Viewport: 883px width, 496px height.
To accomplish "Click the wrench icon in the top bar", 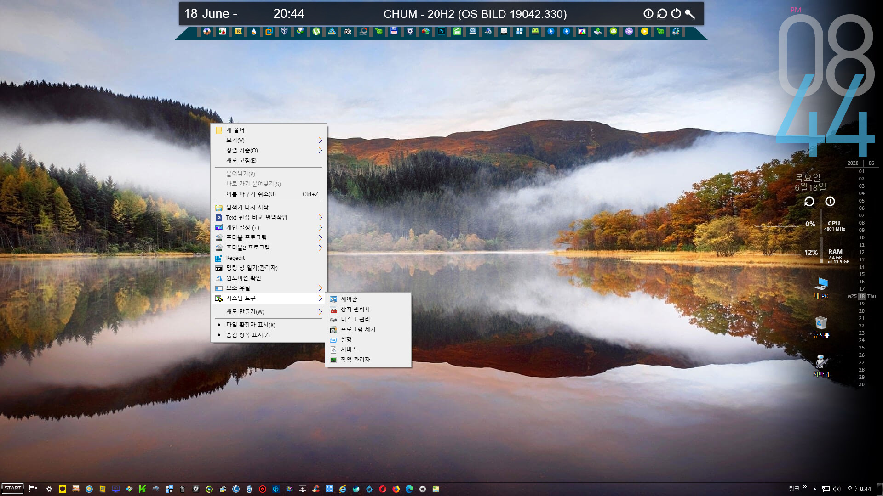I will (x=690, y=14).
